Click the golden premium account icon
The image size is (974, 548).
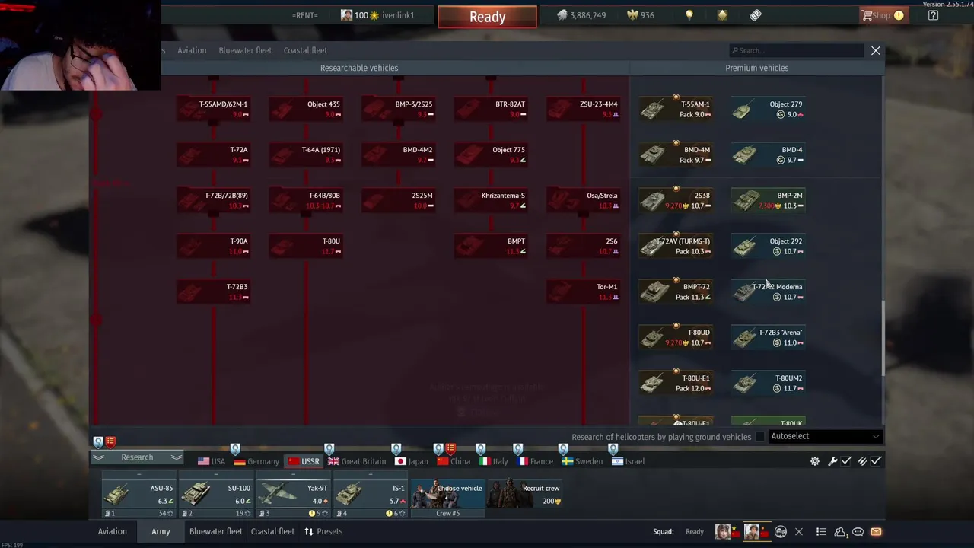click(722, 15)
